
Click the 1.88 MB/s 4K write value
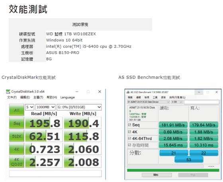pyautogui.click(x=203, y=132)
